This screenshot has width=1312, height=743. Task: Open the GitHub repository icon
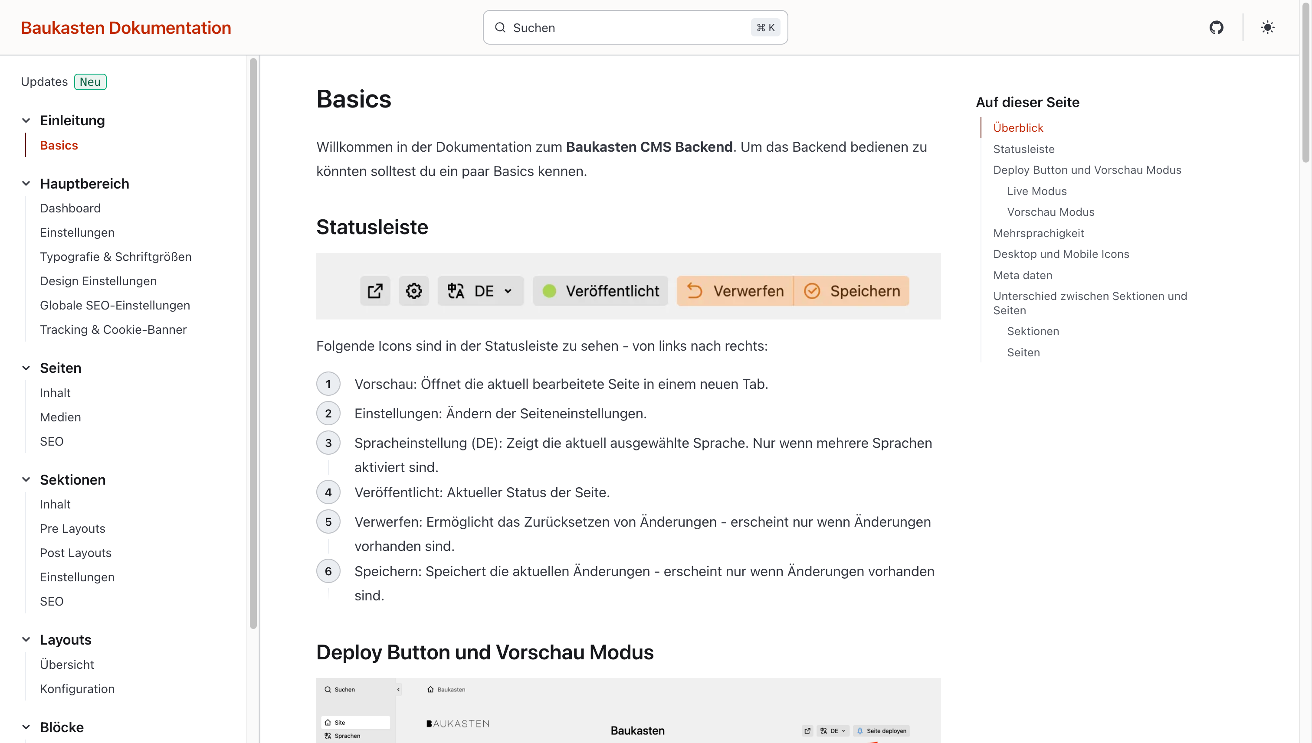pyautogui.click(x=1216, y=28)
